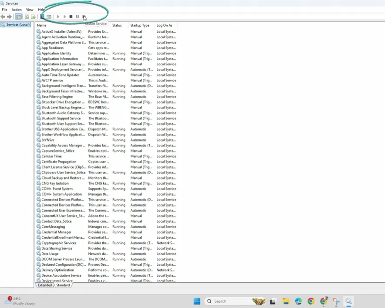Click gear icon beside Credential Manager
The width and height of the screenshot is (385, 308).
[x=39, y=232]
